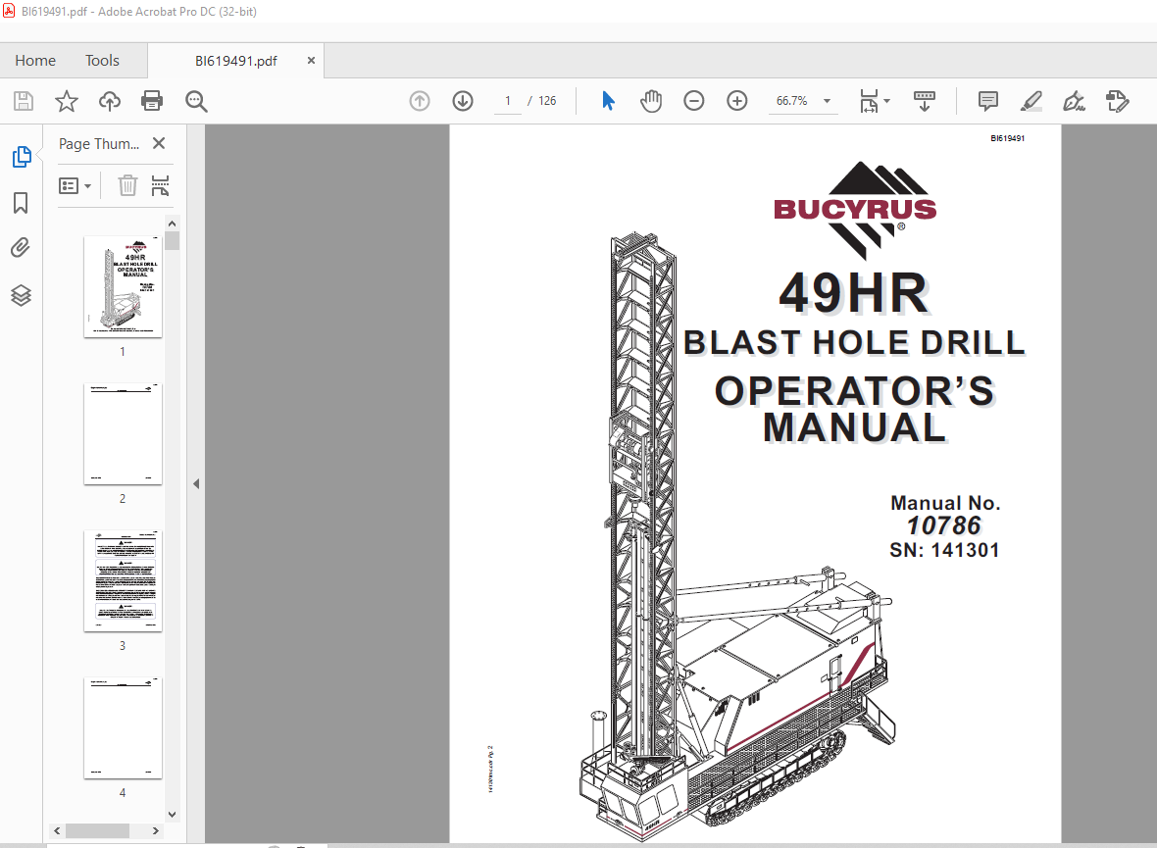
Task: Select the Highlight text tool
Action: pyautogui.click(x=1031, y=101)
